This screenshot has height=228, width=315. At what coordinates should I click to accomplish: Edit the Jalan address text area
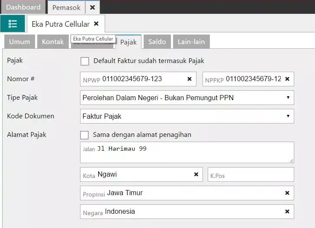click(187, 152)
